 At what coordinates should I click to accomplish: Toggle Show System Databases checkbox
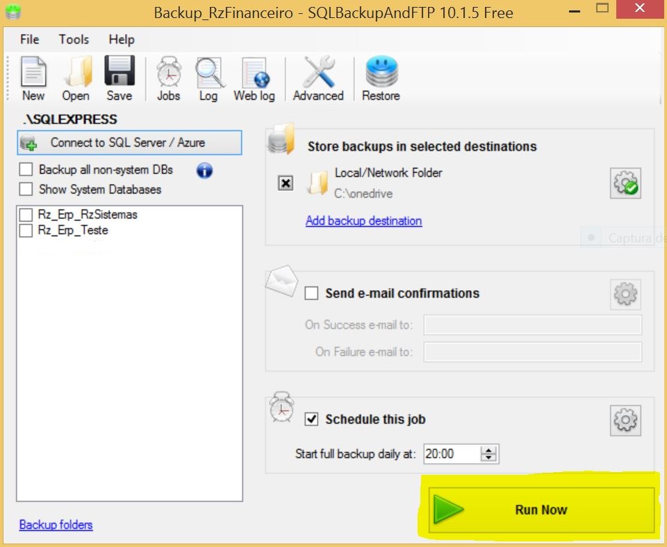[26, 189]
